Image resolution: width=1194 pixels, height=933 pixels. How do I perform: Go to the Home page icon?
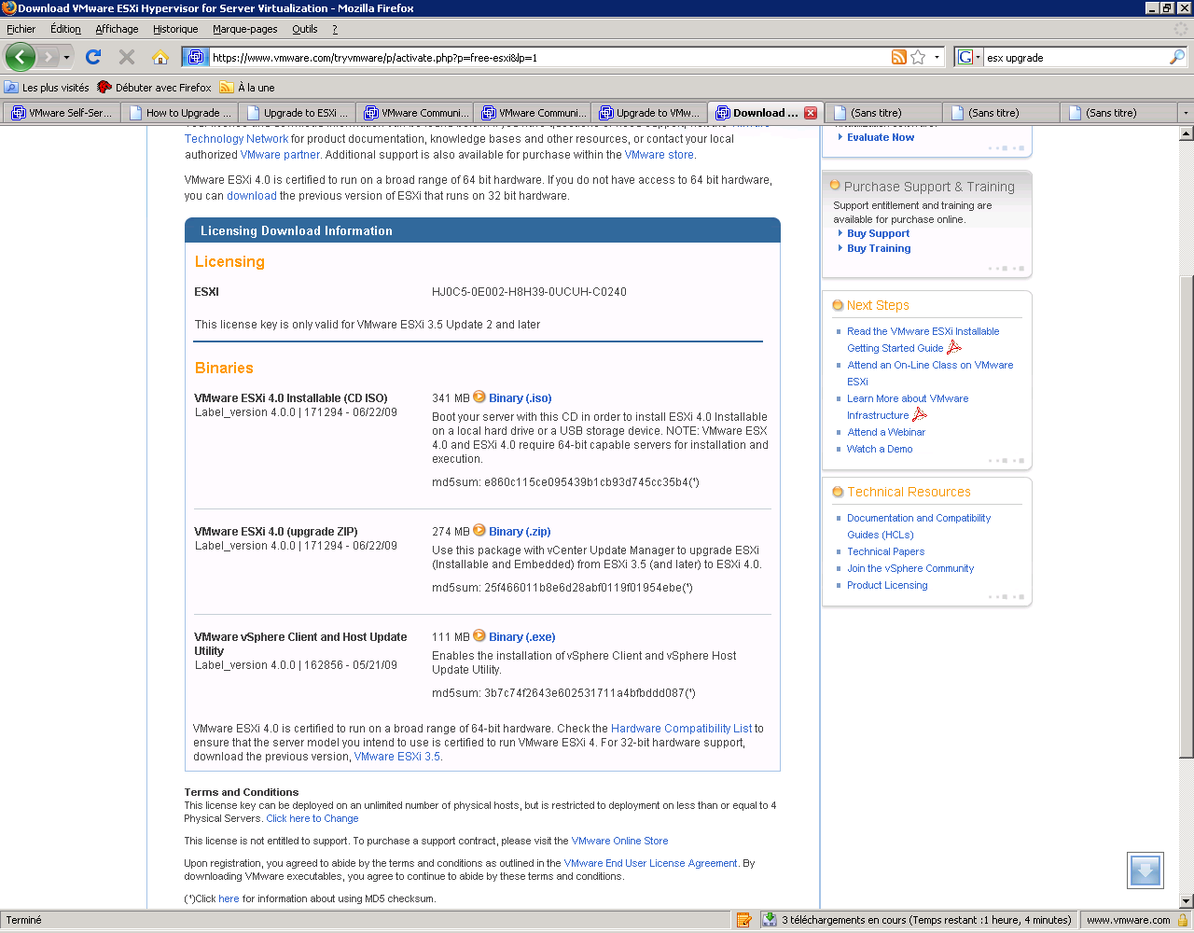[x=160, y=57]
